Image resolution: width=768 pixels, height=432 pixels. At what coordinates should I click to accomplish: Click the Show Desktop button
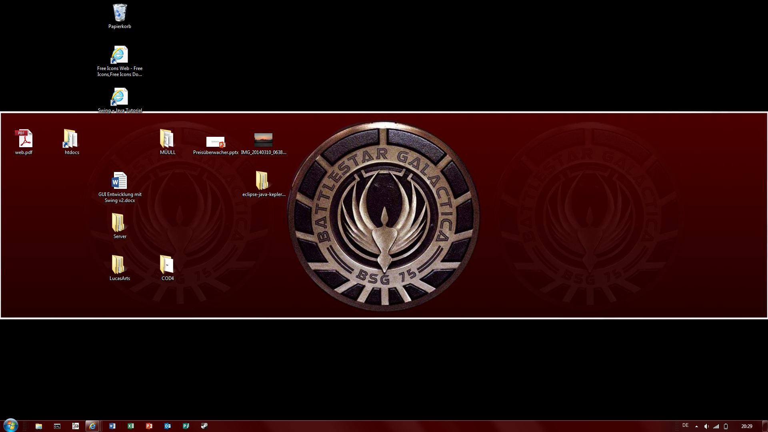point(765,426)
